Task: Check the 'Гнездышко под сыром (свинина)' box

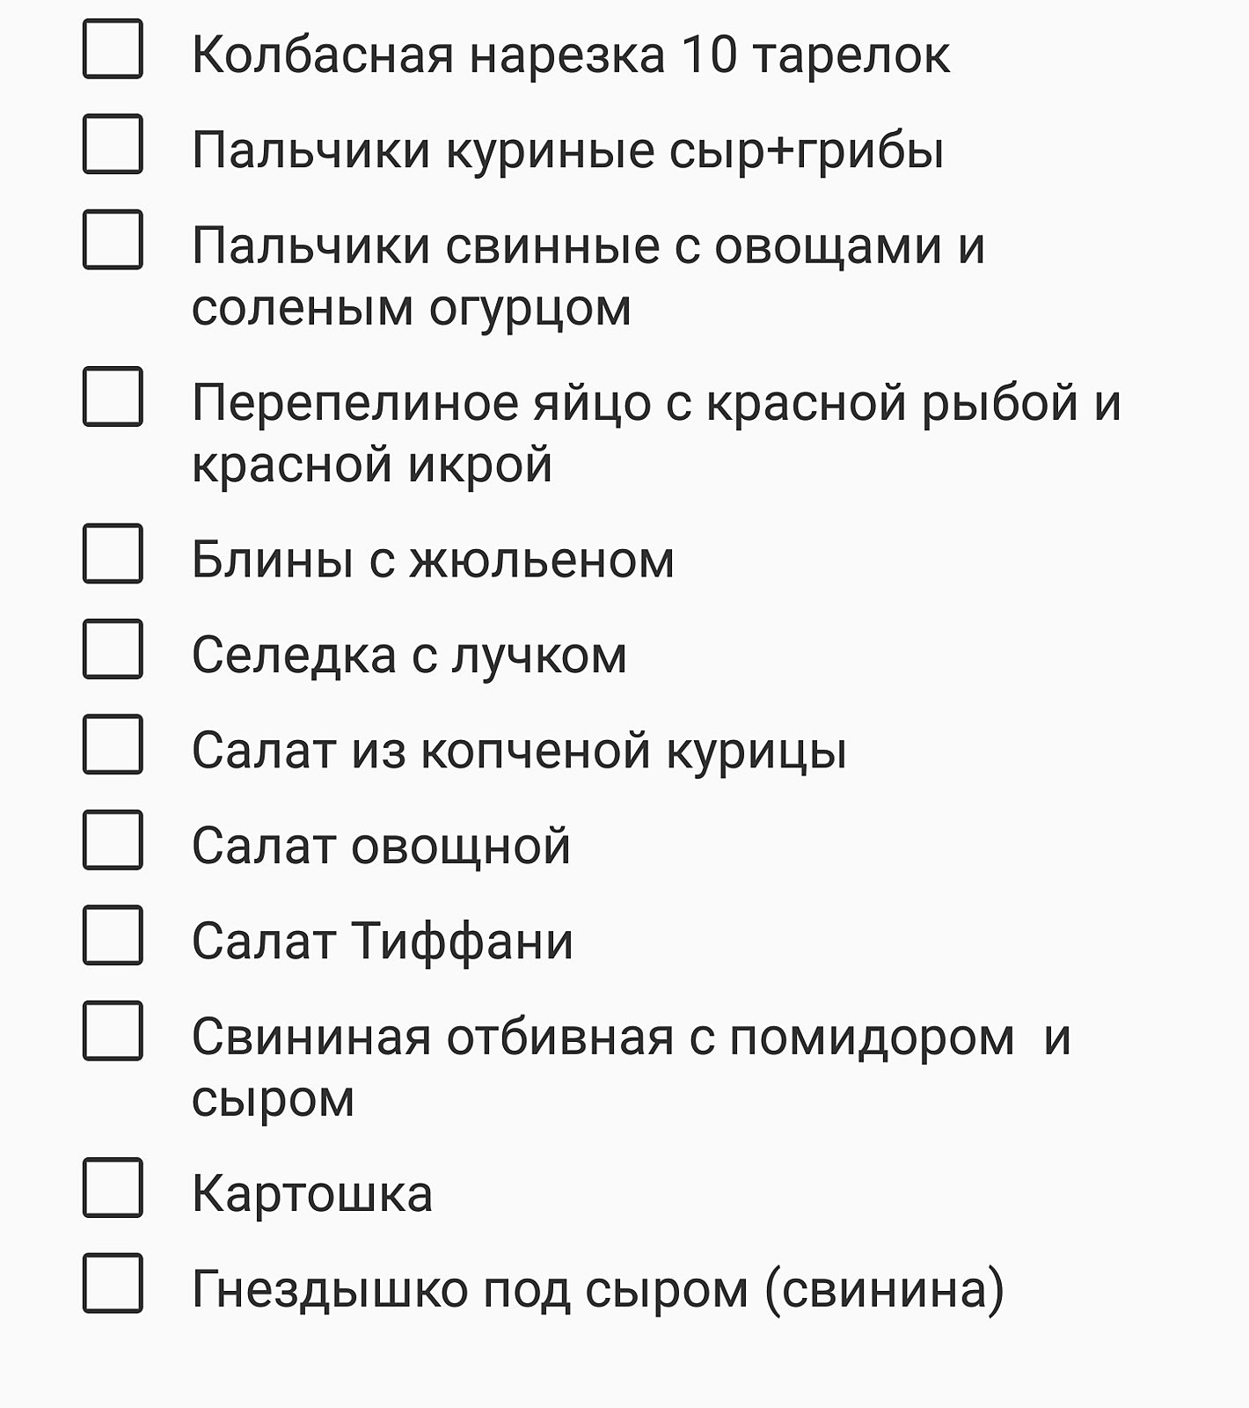Action: point(113,1283)
